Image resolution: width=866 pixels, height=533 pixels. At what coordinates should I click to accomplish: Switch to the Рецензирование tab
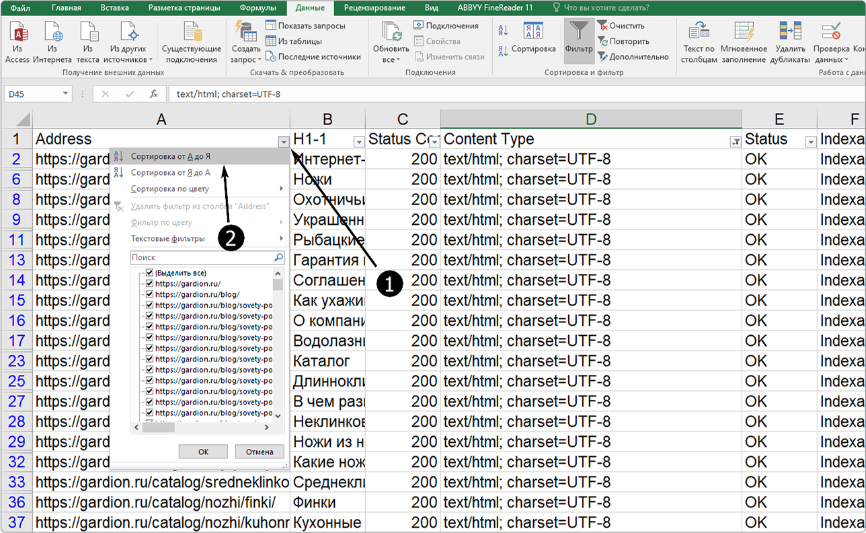point(375,8)
